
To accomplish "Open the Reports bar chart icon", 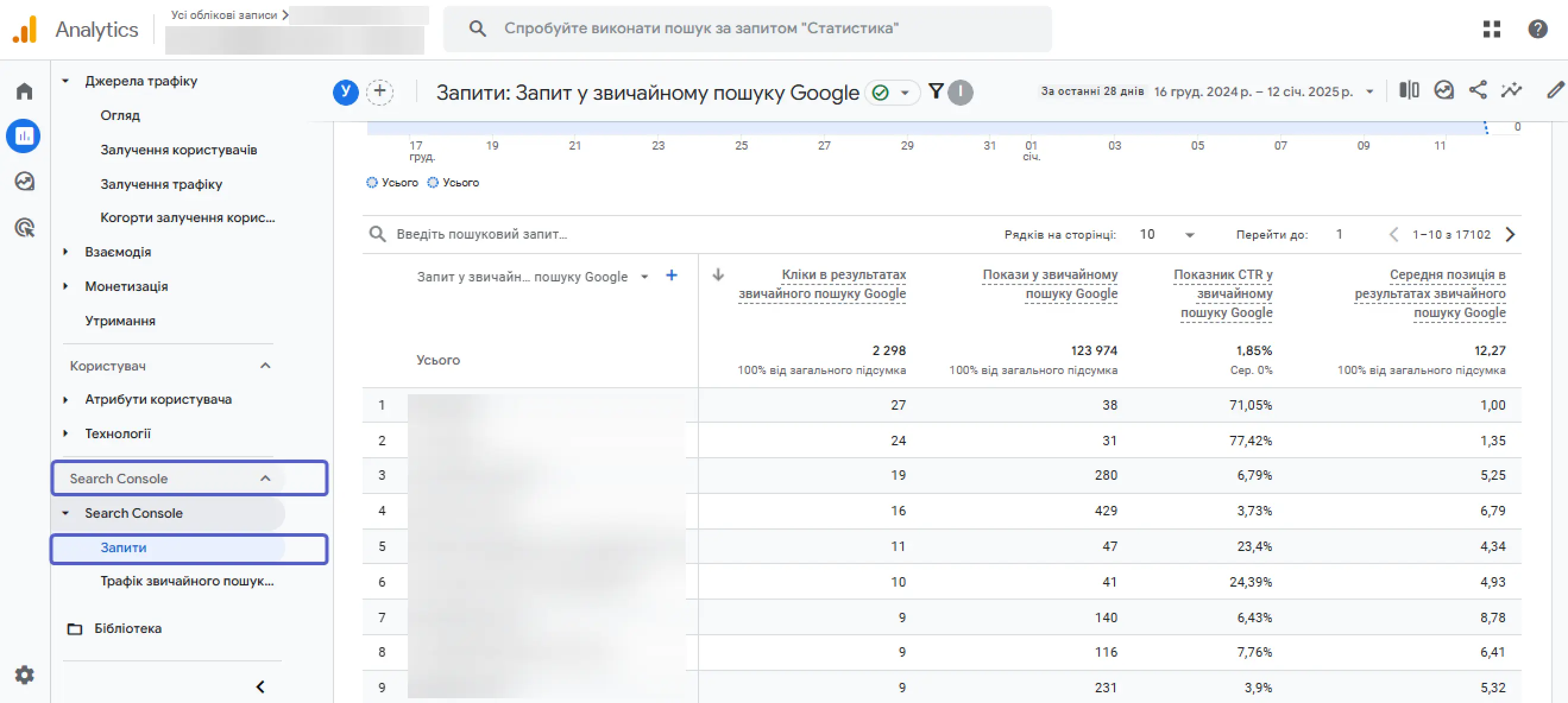I will point(24,135).
